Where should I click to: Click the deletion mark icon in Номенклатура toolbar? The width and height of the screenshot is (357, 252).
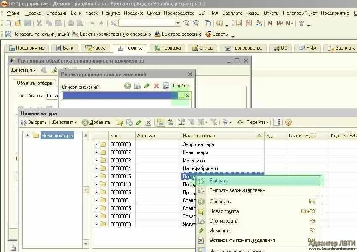tap(148, 123)
